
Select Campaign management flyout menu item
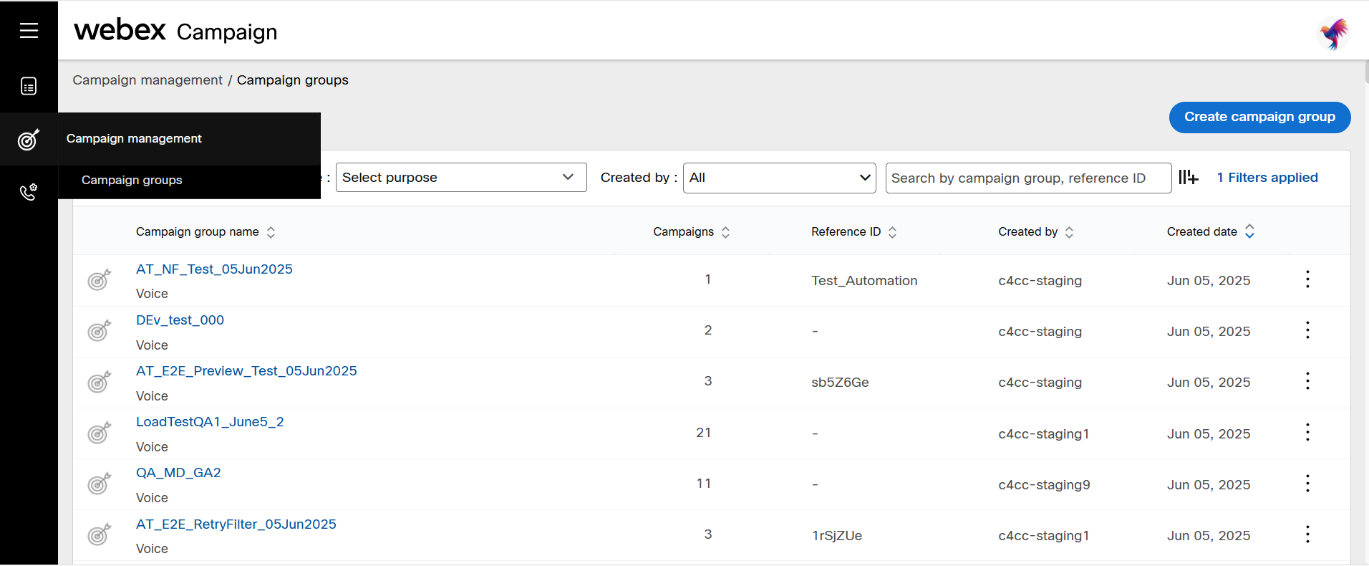click(189, 139)
